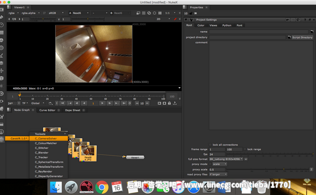Enable lock all connections checkbox

tap(210, 144)
